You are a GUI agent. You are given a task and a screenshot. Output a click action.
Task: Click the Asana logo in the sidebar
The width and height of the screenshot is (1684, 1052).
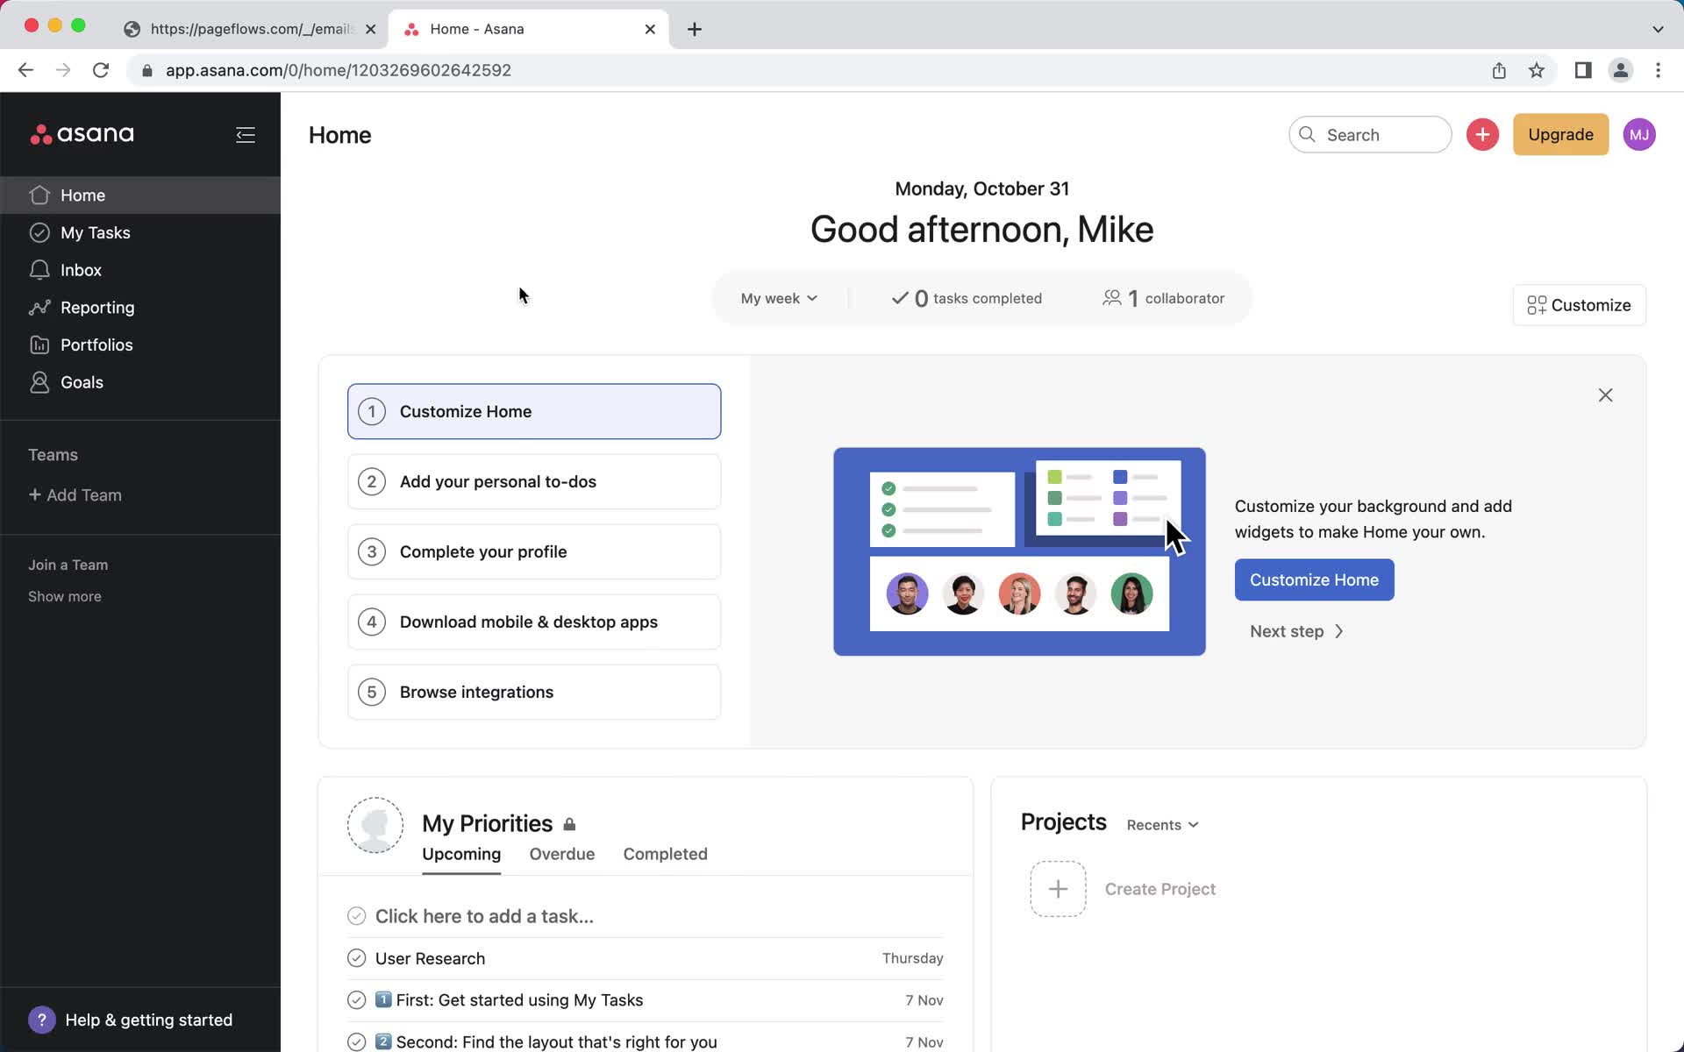[x=82, y=134]
